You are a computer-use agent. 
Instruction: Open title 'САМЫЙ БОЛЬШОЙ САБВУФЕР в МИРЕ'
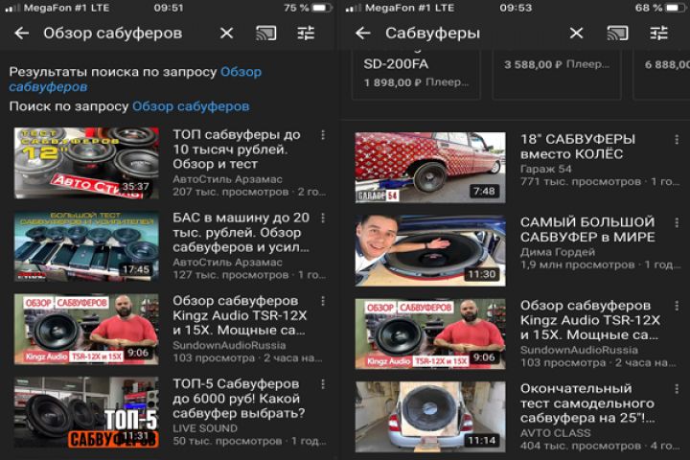(x=587, y=229)
